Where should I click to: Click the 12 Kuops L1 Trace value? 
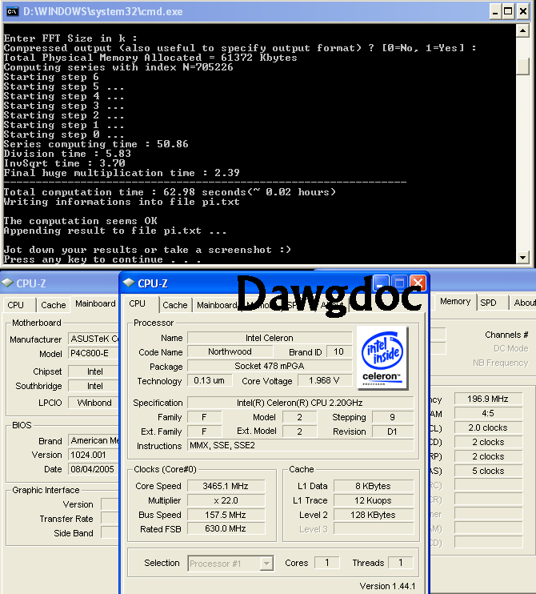point(374,500)
